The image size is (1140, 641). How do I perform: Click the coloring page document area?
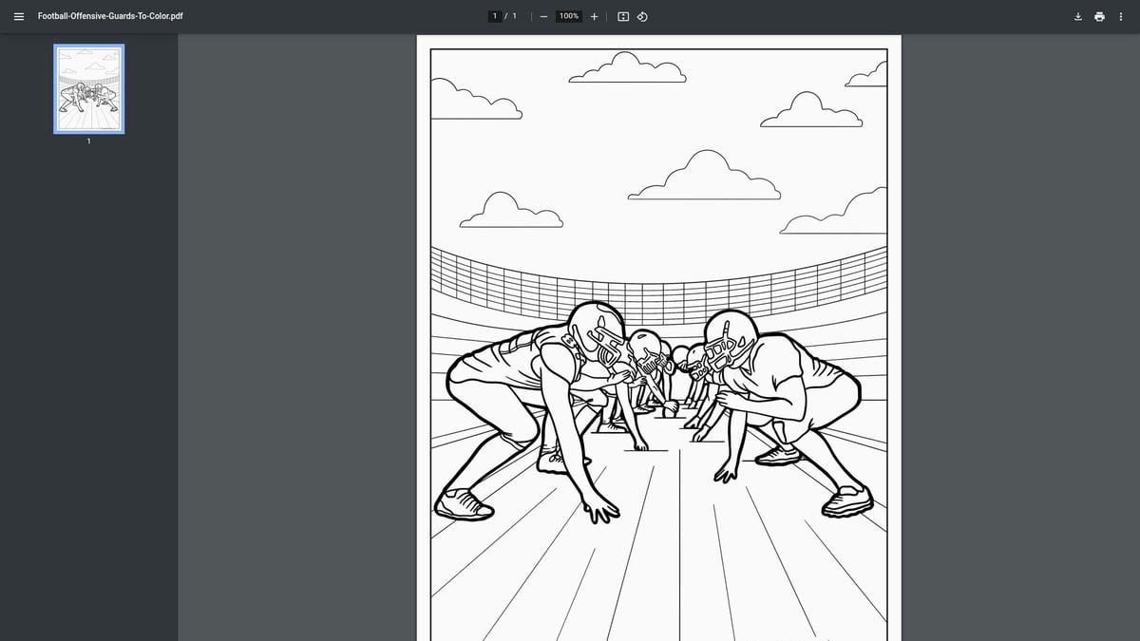tap(658, 342)
